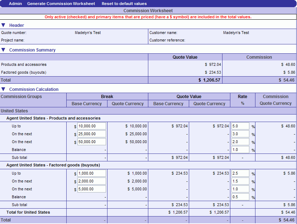
Task: Edit the 5,000.00 break value field
Action: (92, 189)
